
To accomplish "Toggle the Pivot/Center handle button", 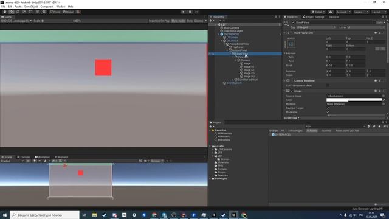I will (x=55, y=12).
